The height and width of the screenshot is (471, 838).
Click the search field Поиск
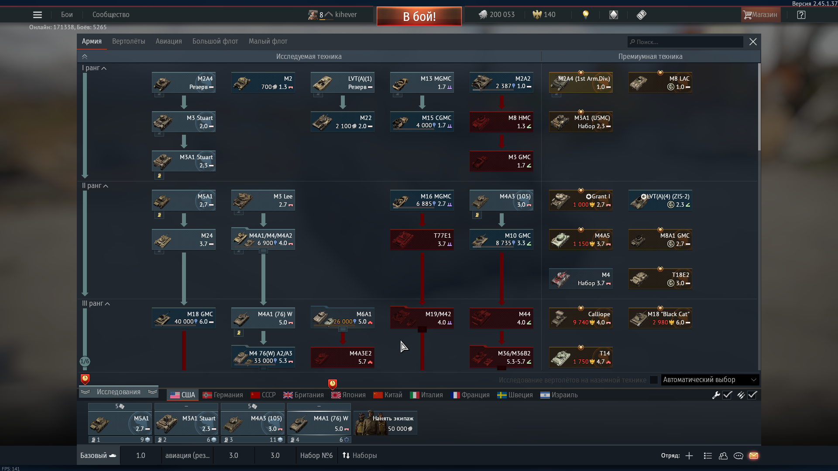click(x=685, y=42)
